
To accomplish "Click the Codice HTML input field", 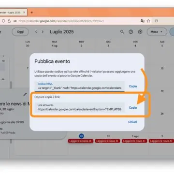I will tap(80, 87).
